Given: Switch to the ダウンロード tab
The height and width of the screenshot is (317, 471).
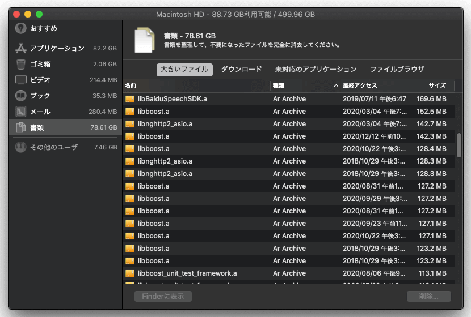Looking at the screenshot, I should point(242,69).
